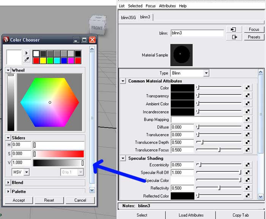Click the Copy Tab button
This screenshot has height=219, width=266.
click(241, 215)
